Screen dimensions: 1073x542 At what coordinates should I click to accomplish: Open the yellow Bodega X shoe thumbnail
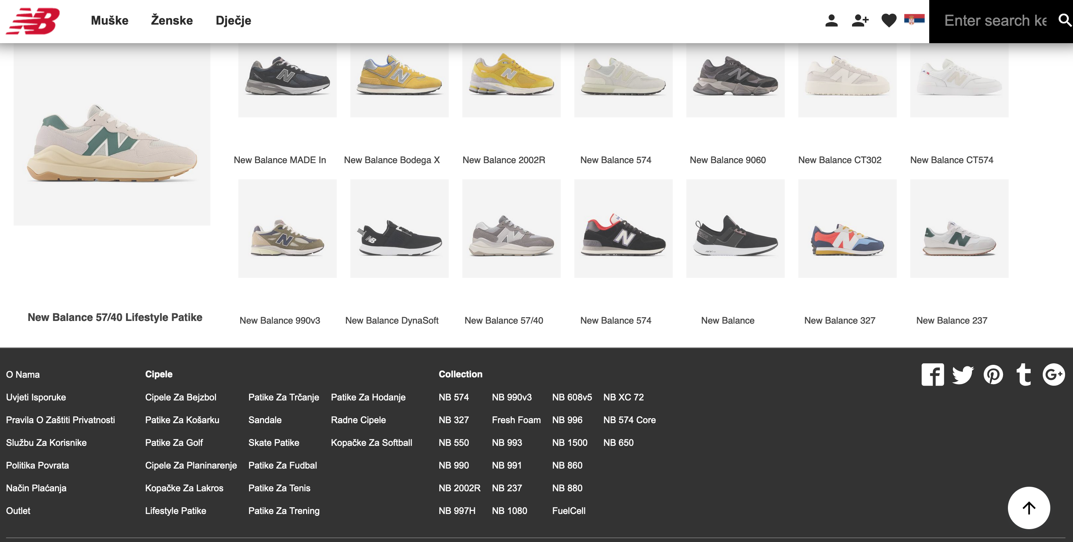[x=400, y=80]
